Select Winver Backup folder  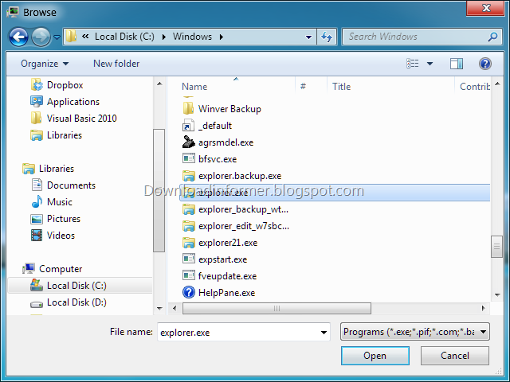[222, 109]
